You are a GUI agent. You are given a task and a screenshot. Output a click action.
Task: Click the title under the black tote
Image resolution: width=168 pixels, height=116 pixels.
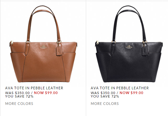coord(120,88)
